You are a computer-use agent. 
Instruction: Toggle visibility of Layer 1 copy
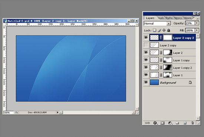[x=146, y=60]
